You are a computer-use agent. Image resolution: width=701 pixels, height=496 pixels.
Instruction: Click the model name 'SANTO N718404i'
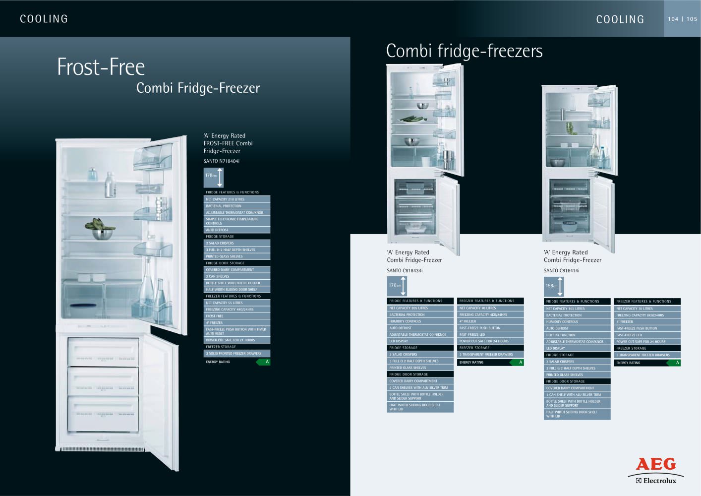[221, 161]
